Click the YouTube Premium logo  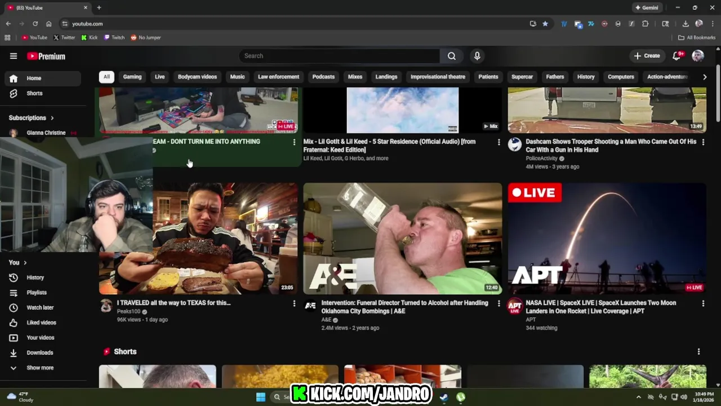click(x=46, y=56)
